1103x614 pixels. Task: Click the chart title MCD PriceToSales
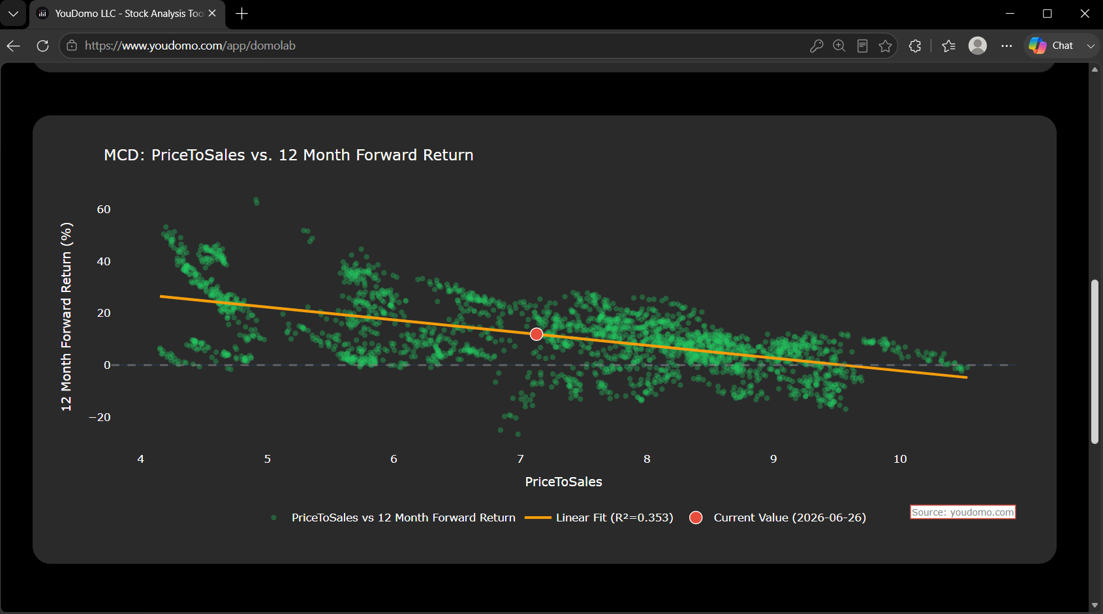click(288, 155)
